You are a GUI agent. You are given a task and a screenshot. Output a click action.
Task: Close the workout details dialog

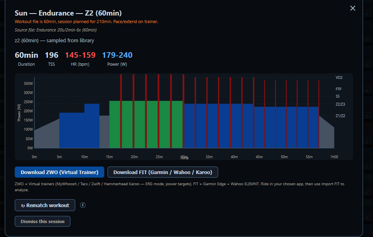(x=353, y=8)
